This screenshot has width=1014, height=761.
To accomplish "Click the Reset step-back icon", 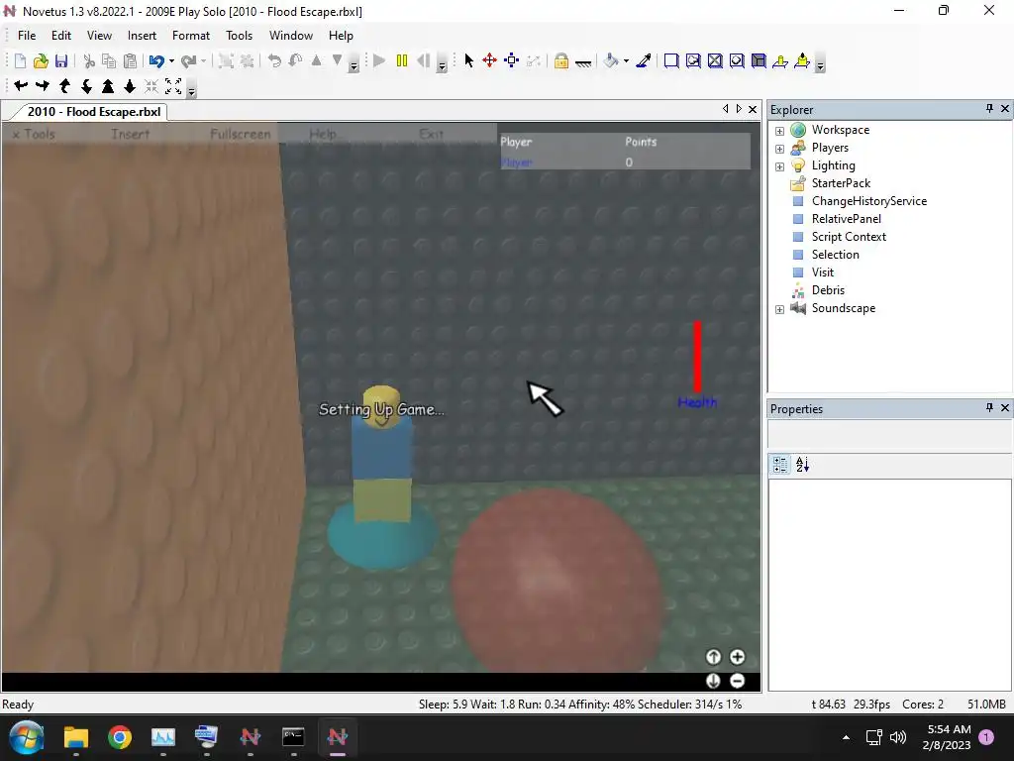I will coord(424,60).
